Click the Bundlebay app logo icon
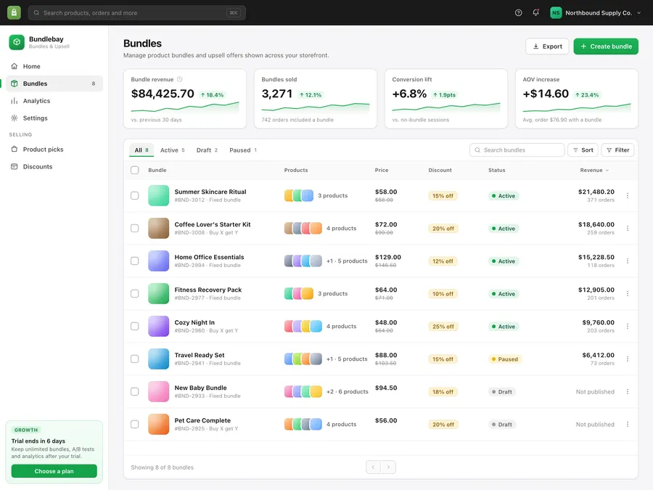The height and width of the screenshot is (490, 653). (x=17, y=42)
